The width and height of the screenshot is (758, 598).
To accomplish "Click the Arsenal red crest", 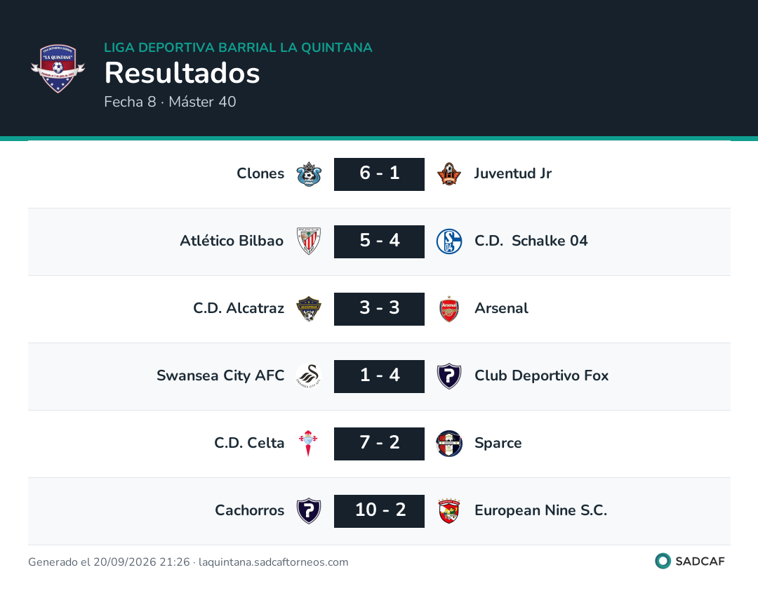I will [x=449, y=309].
